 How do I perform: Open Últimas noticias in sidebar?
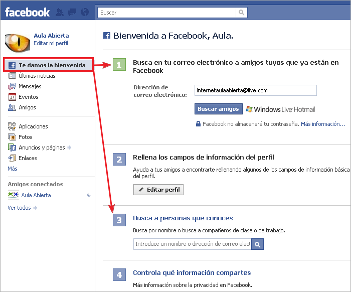(x=37, y=76)
